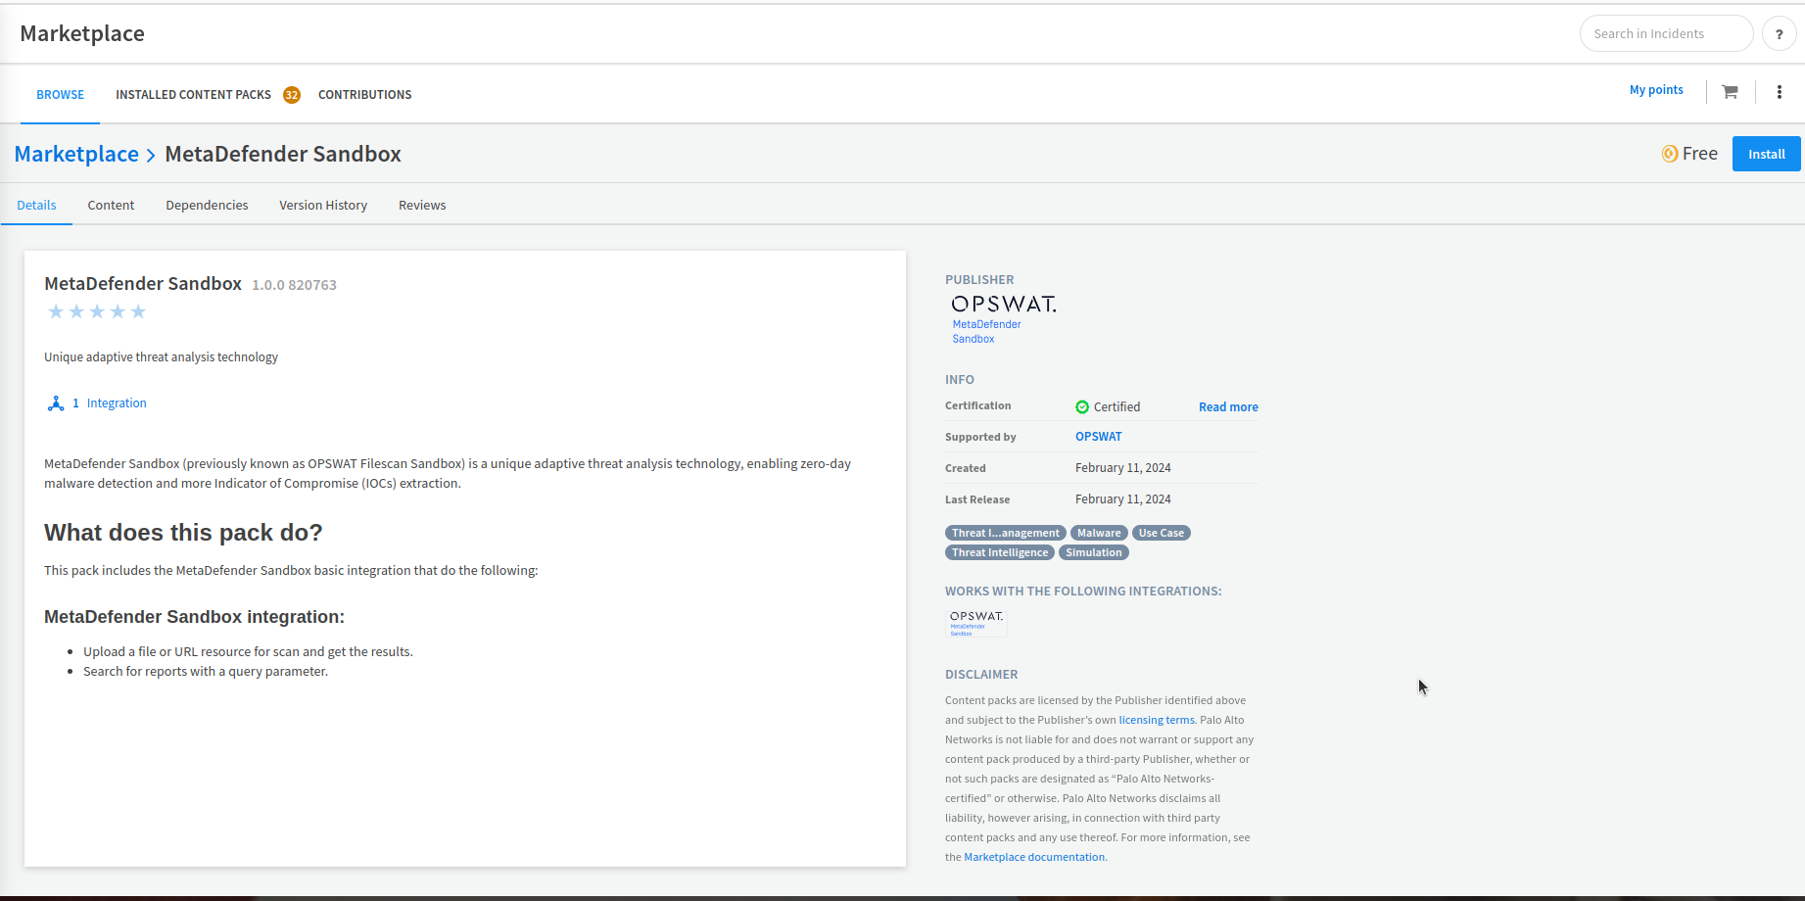Screen dimensions: 1805x901
Task: Click the points coin icon beside Free
Action: (1670, 154)
